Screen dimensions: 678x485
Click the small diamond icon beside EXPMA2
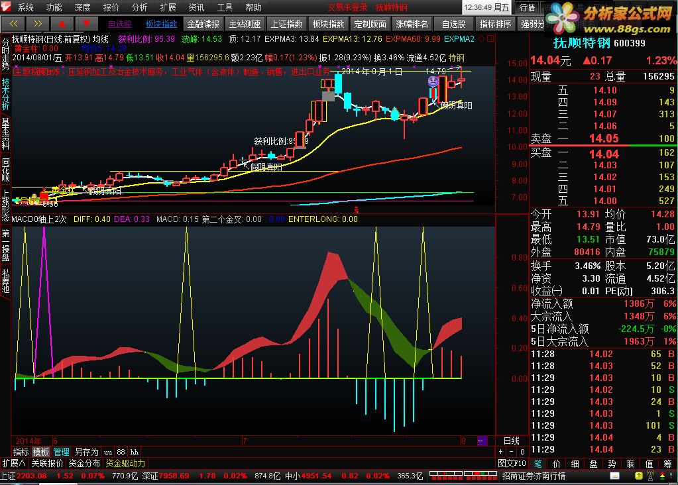(x=481, y=39)
